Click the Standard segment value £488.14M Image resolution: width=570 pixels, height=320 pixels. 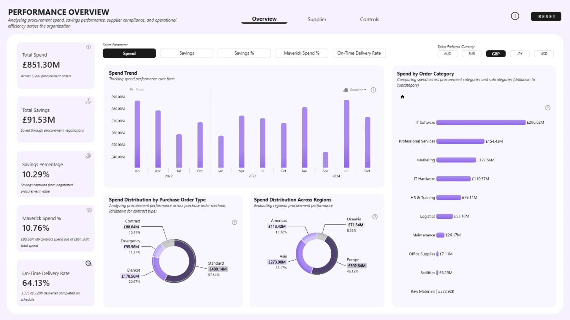coord(218,269)
